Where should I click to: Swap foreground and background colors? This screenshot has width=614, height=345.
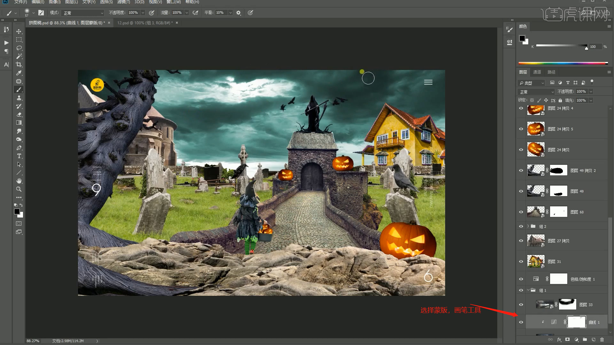coord(21,205)
